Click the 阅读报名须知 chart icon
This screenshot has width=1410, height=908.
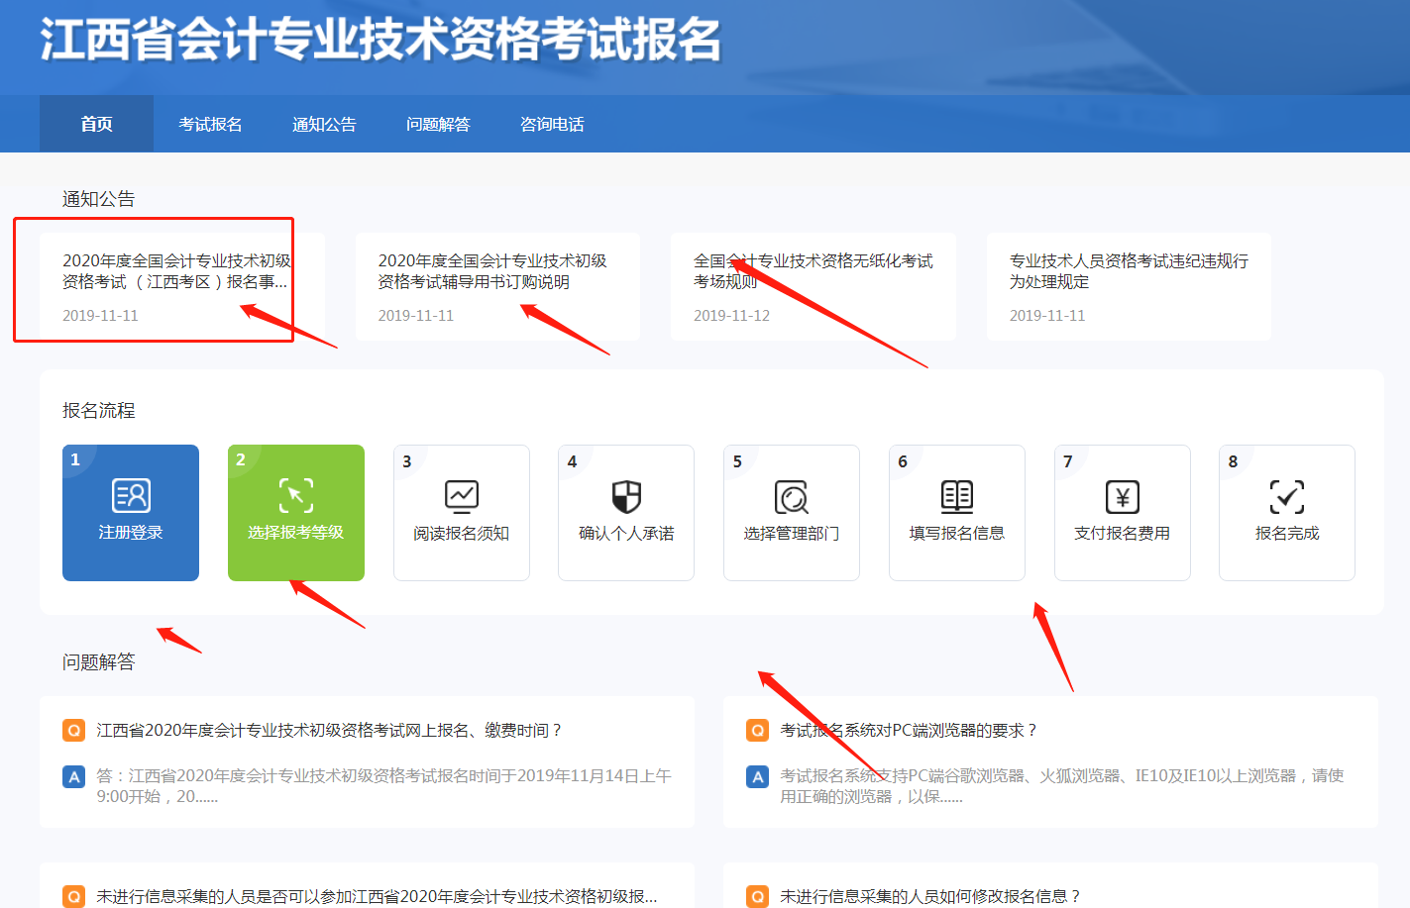(462, 496)
